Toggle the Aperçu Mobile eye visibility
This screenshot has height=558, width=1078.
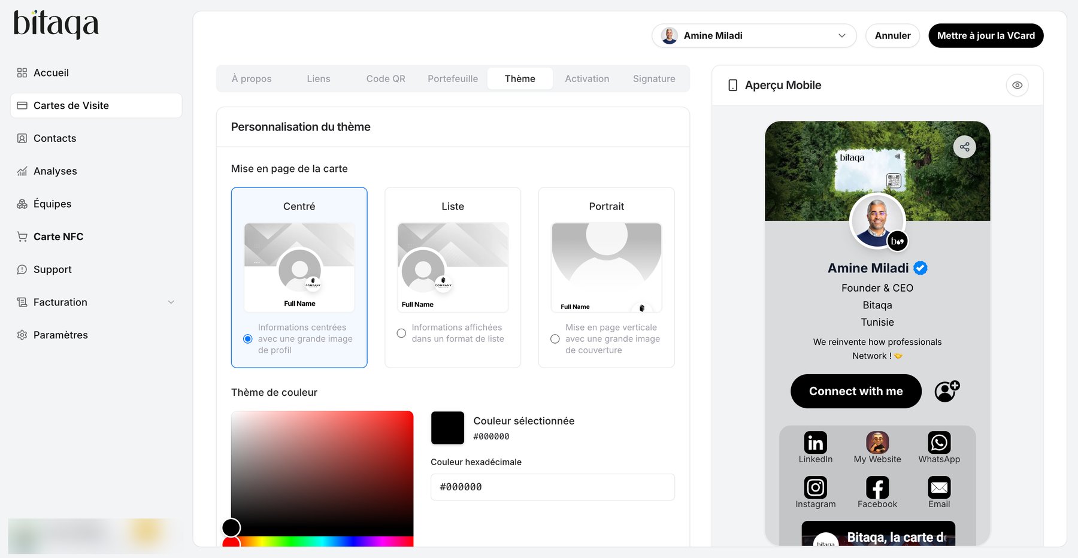tap(1017, 85)
